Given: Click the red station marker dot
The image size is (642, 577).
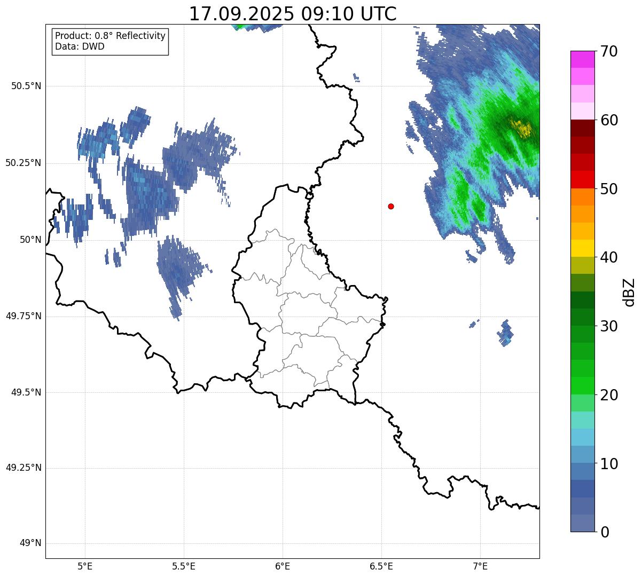Looking at the screenshot, I should coord(391,206).
